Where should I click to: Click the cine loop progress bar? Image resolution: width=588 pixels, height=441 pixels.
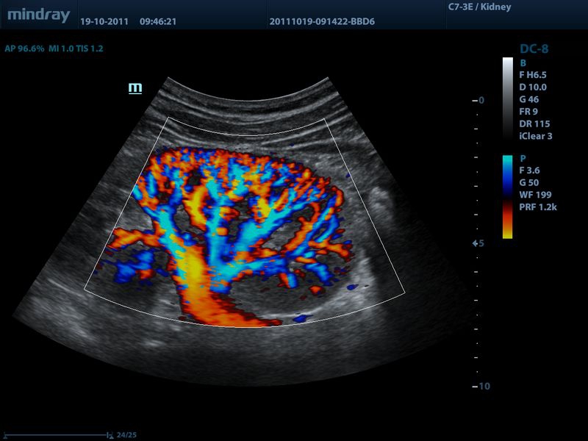pos(56,435)
